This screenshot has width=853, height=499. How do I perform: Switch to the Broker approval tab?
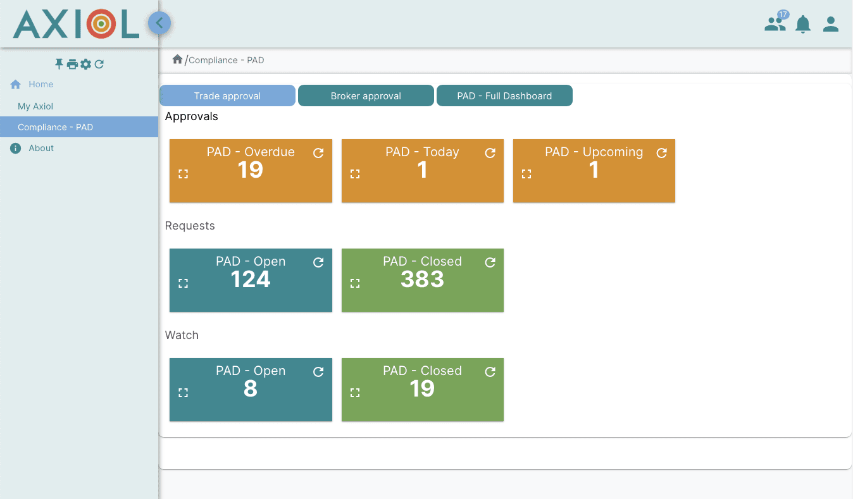pos(366,95)
